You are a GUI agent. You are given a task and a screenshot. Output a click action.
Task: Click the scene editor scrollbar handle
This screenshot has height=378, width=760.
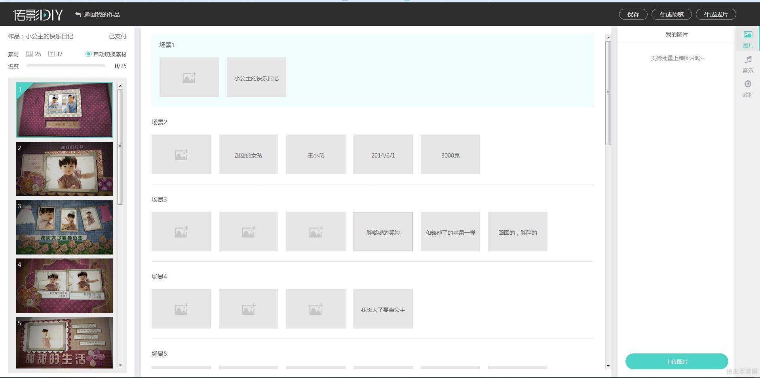click(x=608, y=93)
